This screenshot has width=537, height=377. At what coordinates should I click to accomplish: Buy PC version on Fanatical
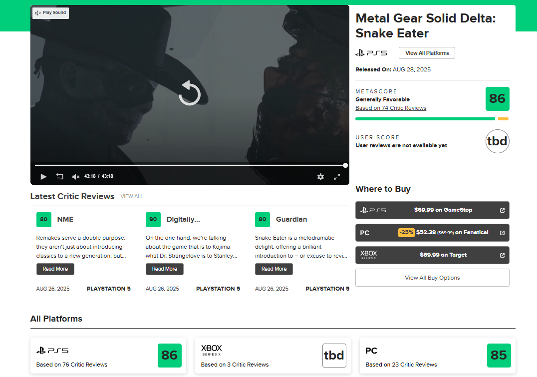(x=432, y=233)
